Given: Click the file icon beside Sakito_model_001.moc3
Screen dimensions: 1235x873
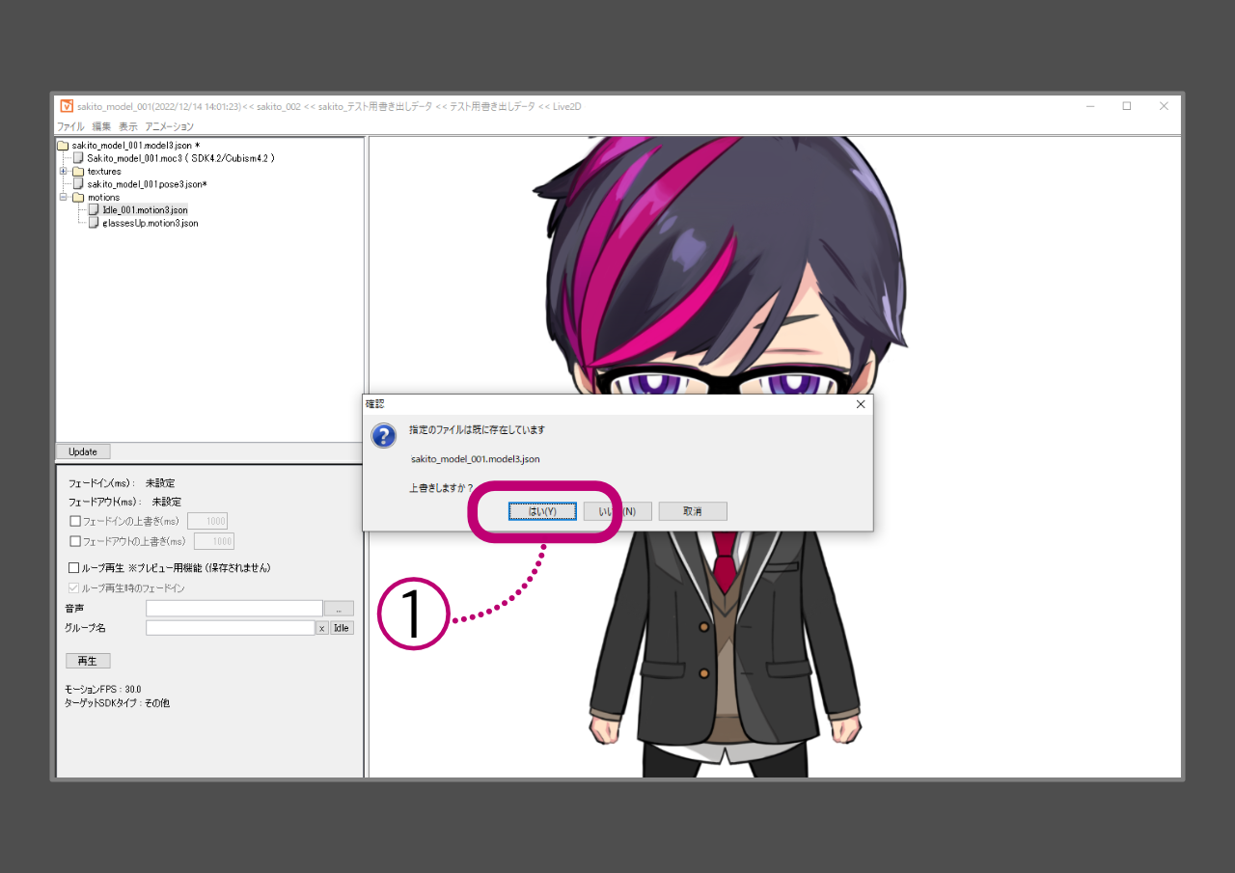Looking at the screenshot, I should coord(79,158).
